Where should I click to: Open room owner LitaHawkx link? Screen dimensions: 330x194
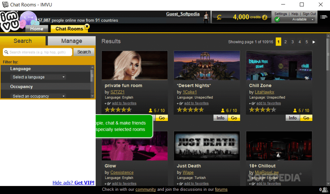(265, 92)
